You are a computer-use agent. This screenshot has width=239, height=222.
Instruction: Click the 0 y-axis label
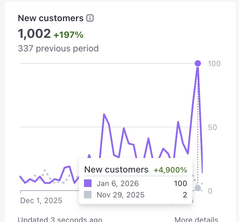pyautogui.click(x=210, y=191)
